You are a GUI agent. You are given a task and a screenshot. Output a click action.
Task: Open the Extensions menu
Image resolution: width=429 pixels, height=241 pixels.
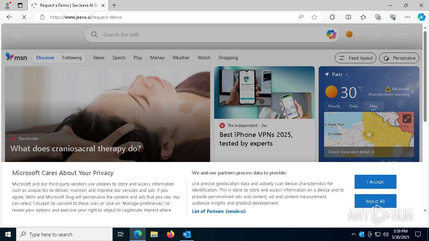tap(332, 17)
